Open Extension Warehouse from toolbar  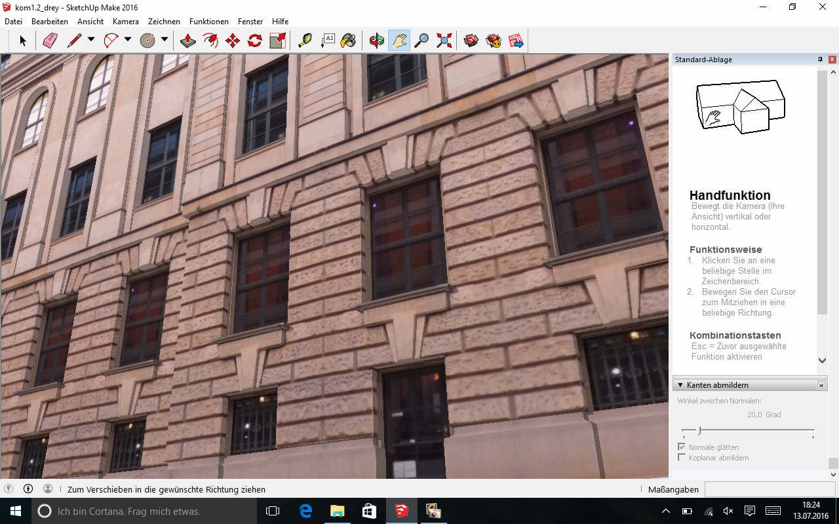pos(494,41)
